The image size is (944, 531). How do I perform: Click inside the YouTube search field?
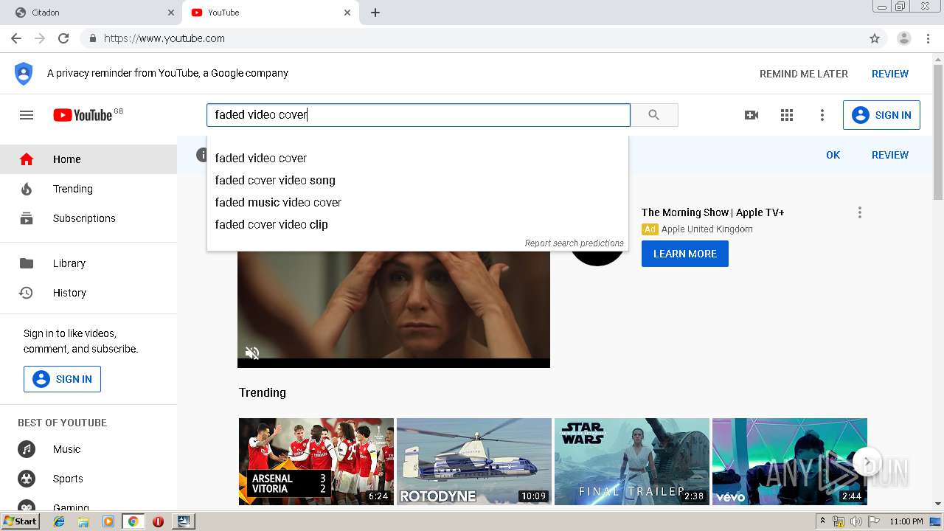(418, 115)
